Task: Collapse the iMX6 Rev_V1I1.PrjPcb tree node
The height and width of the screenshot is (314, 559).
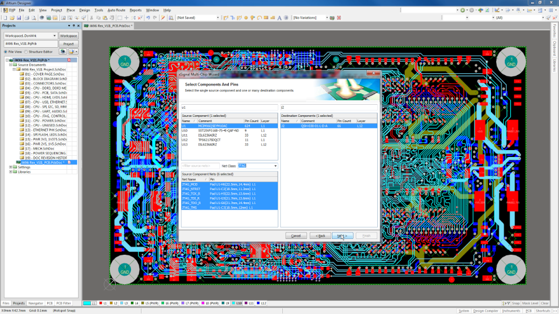Action: 7,60
